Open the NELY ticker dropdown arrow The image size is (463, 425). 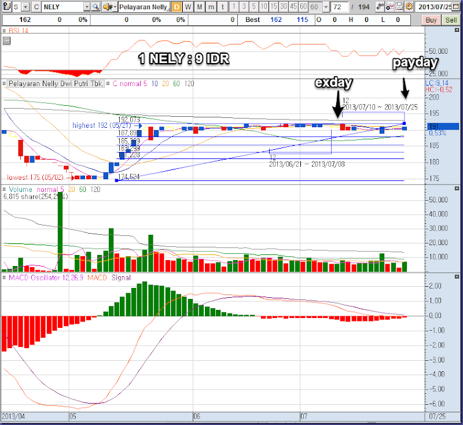click(x=87, y=7)
